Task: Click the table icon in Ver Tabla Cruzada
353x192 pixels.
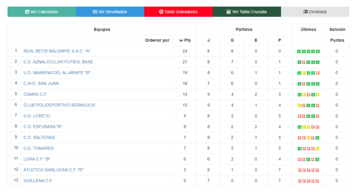Action: point(229,12)
